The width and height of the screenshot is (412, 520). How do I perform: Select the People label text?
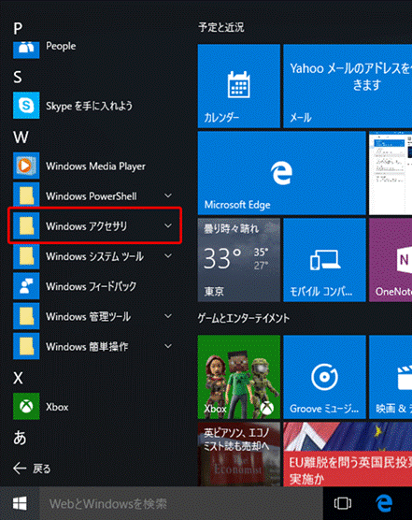[61, 46]
